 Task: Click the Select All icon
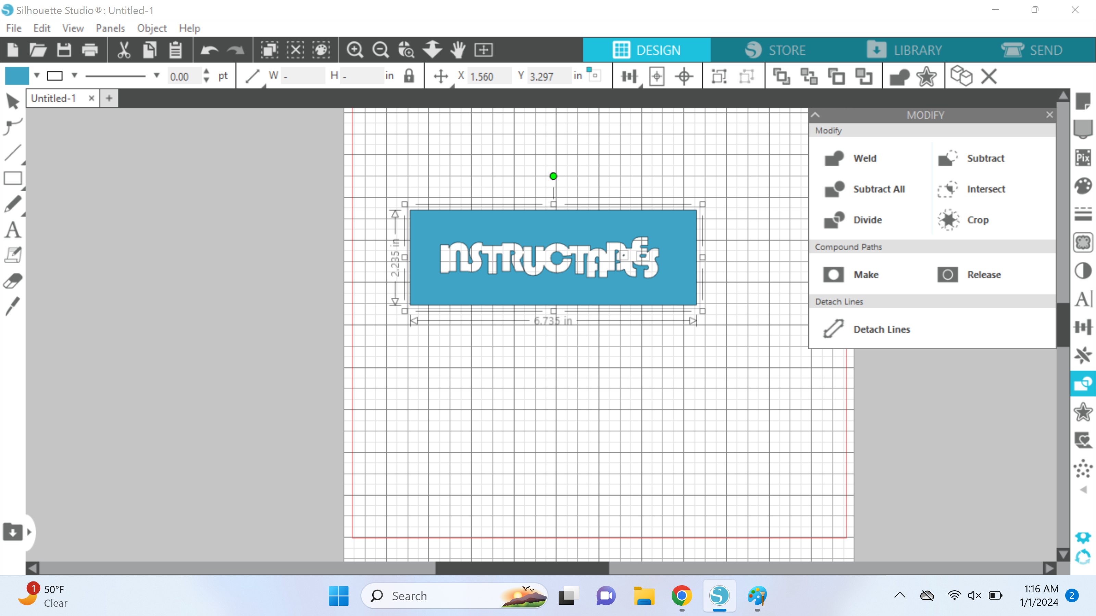pyautogui.click(x=269, y=50)
